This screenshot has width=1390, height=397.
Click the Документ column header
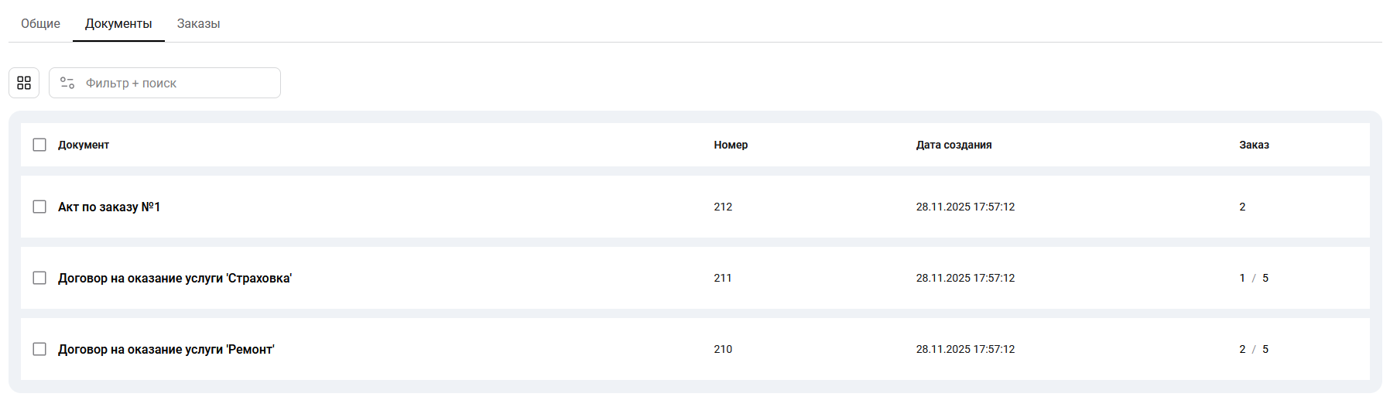point(84,145)
